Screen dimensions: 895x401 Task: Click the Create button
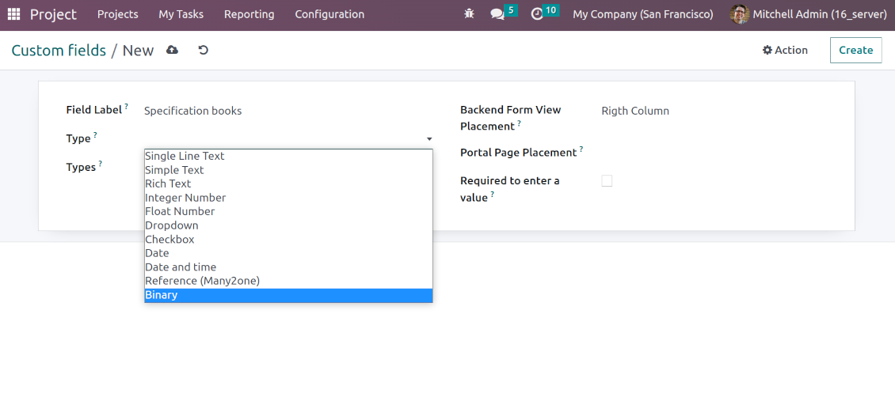coord(855,50)
